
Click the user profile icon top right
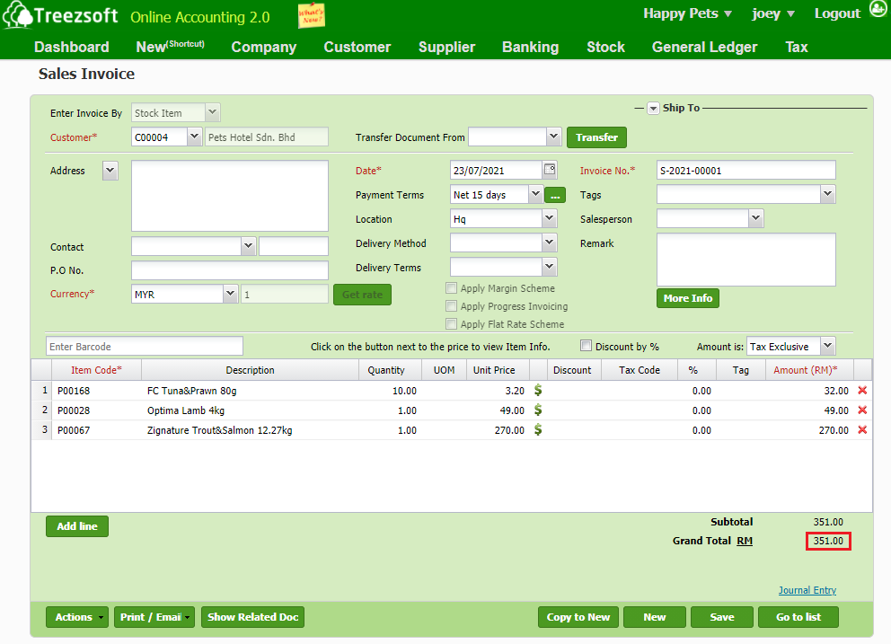tap(878, 8)
